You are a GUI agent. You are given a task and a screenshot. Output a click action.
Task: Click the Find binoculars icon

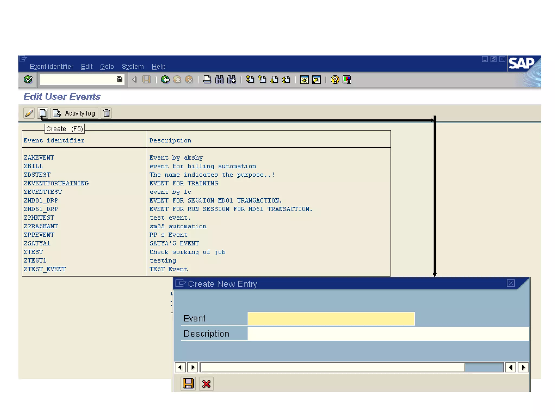tap(219, 80)
